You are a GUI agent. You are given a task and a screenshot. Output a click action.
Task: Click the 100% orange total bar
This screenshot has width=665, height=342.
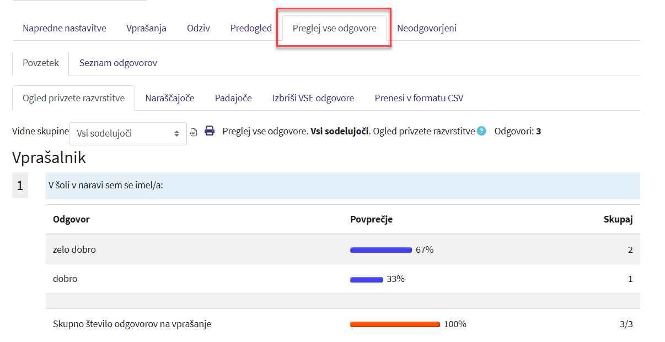[395, 324]
